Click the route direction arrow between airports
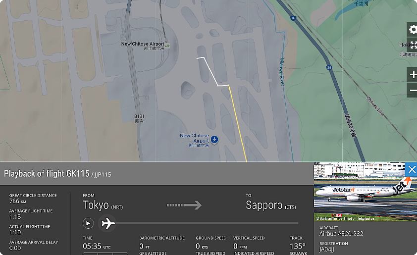417x255 pixels. tap(184, 205)
